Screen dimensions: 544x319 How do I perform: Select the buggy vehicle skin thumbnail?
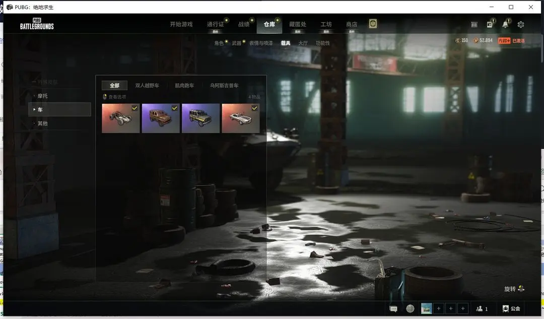coord(121,118)
